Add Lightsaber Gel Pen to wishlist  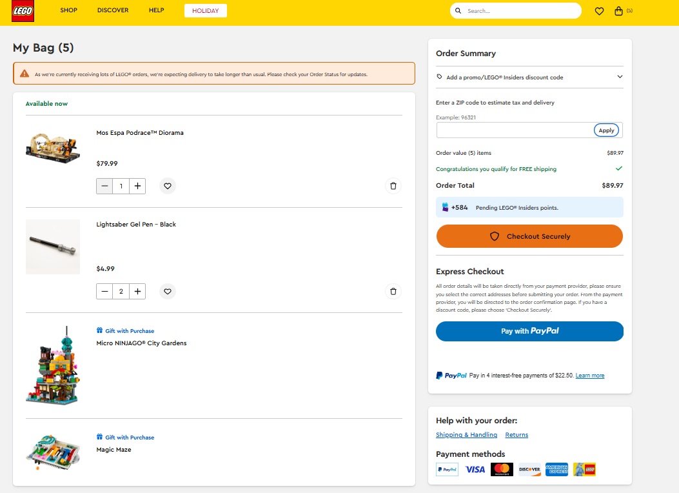coord(168,291)
